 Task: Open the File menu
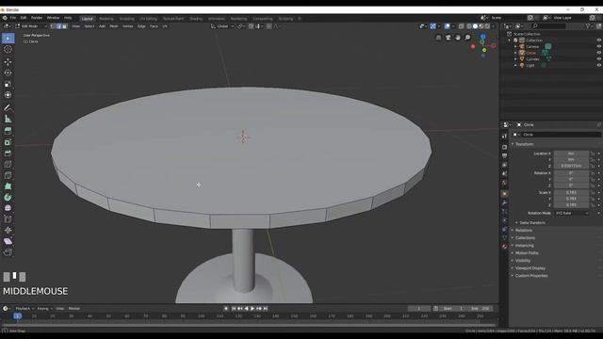click(x=13, y=18)
